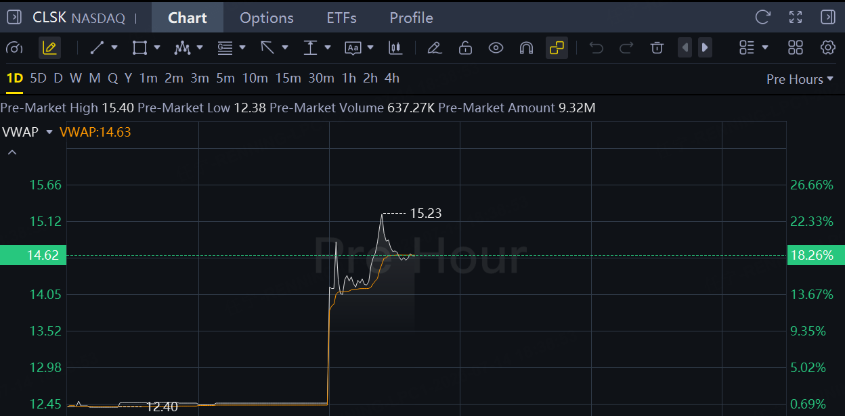Screen dimensions: 845x416
Task: Select the W weekly interval
Action: (76, 78)
